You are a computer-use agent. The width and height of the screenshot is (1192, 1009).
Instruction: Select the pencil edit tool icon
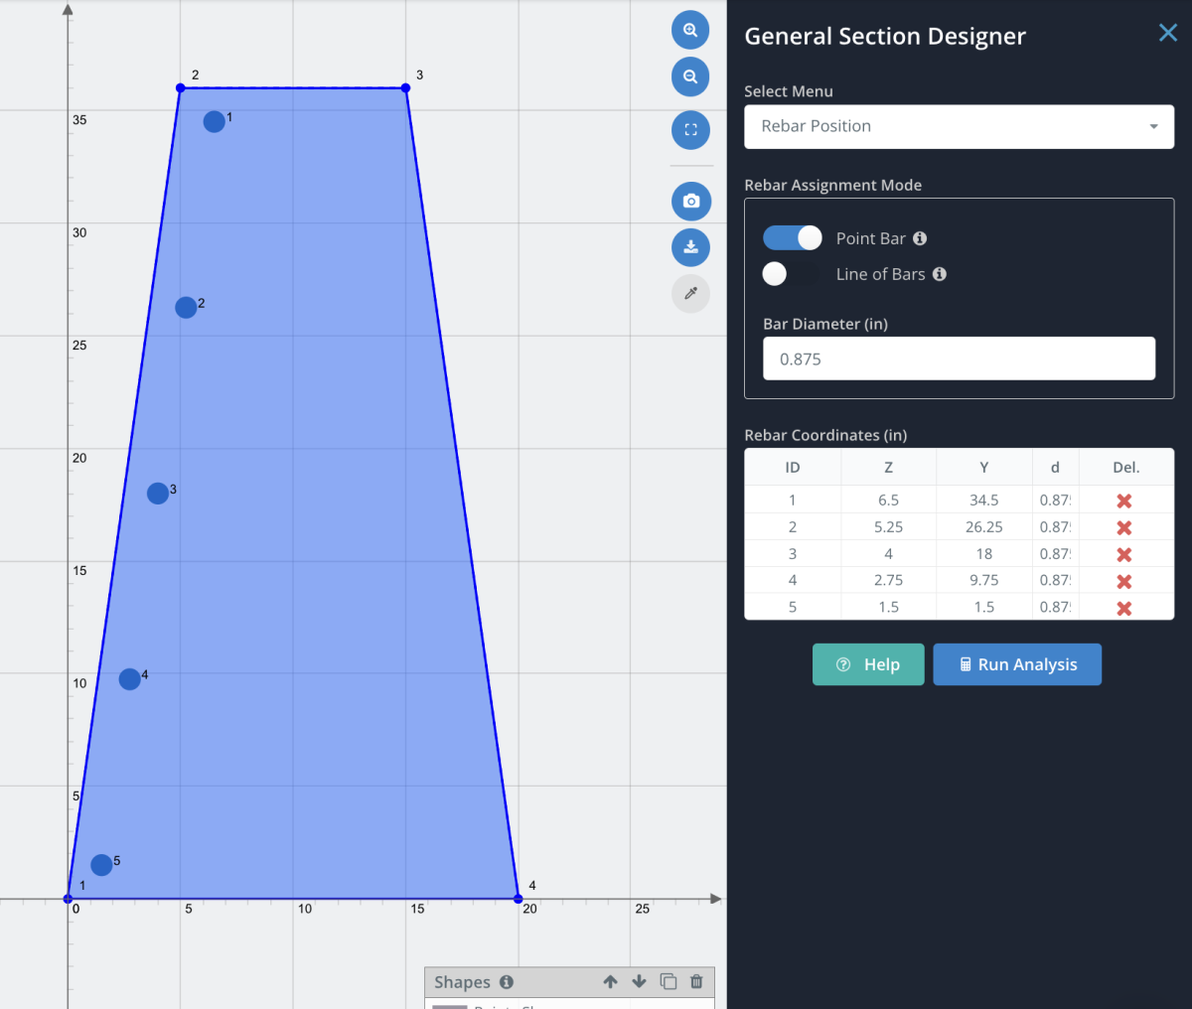[690, 293]
